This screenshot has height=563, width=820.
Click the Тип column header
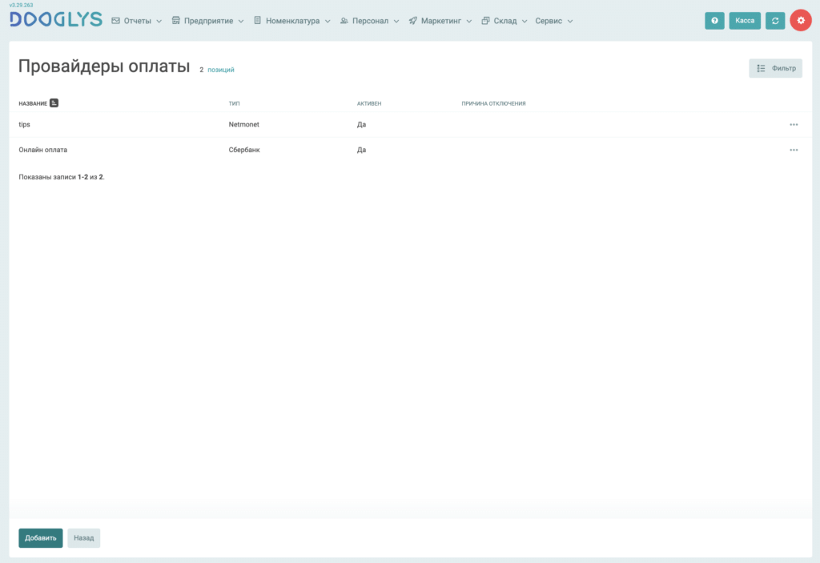point(235,103)
